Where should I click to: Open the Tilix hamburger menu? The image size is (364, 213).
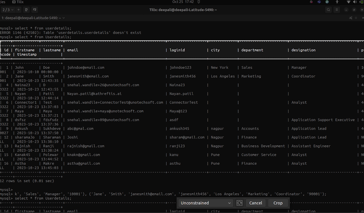337,10
